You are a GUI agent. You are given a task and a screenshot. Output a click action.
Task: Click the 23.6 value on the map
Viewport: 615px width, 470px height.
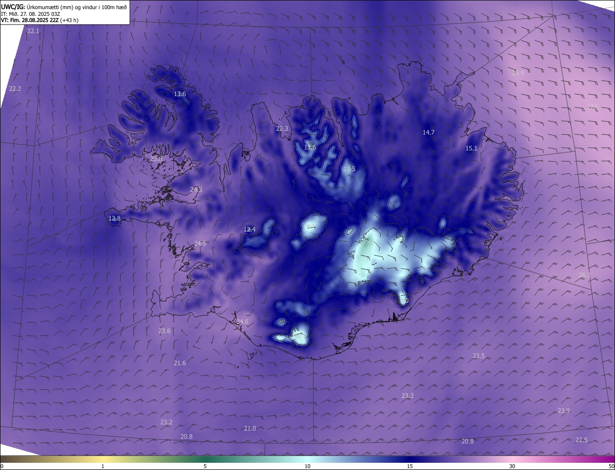(x=164, y=331)
